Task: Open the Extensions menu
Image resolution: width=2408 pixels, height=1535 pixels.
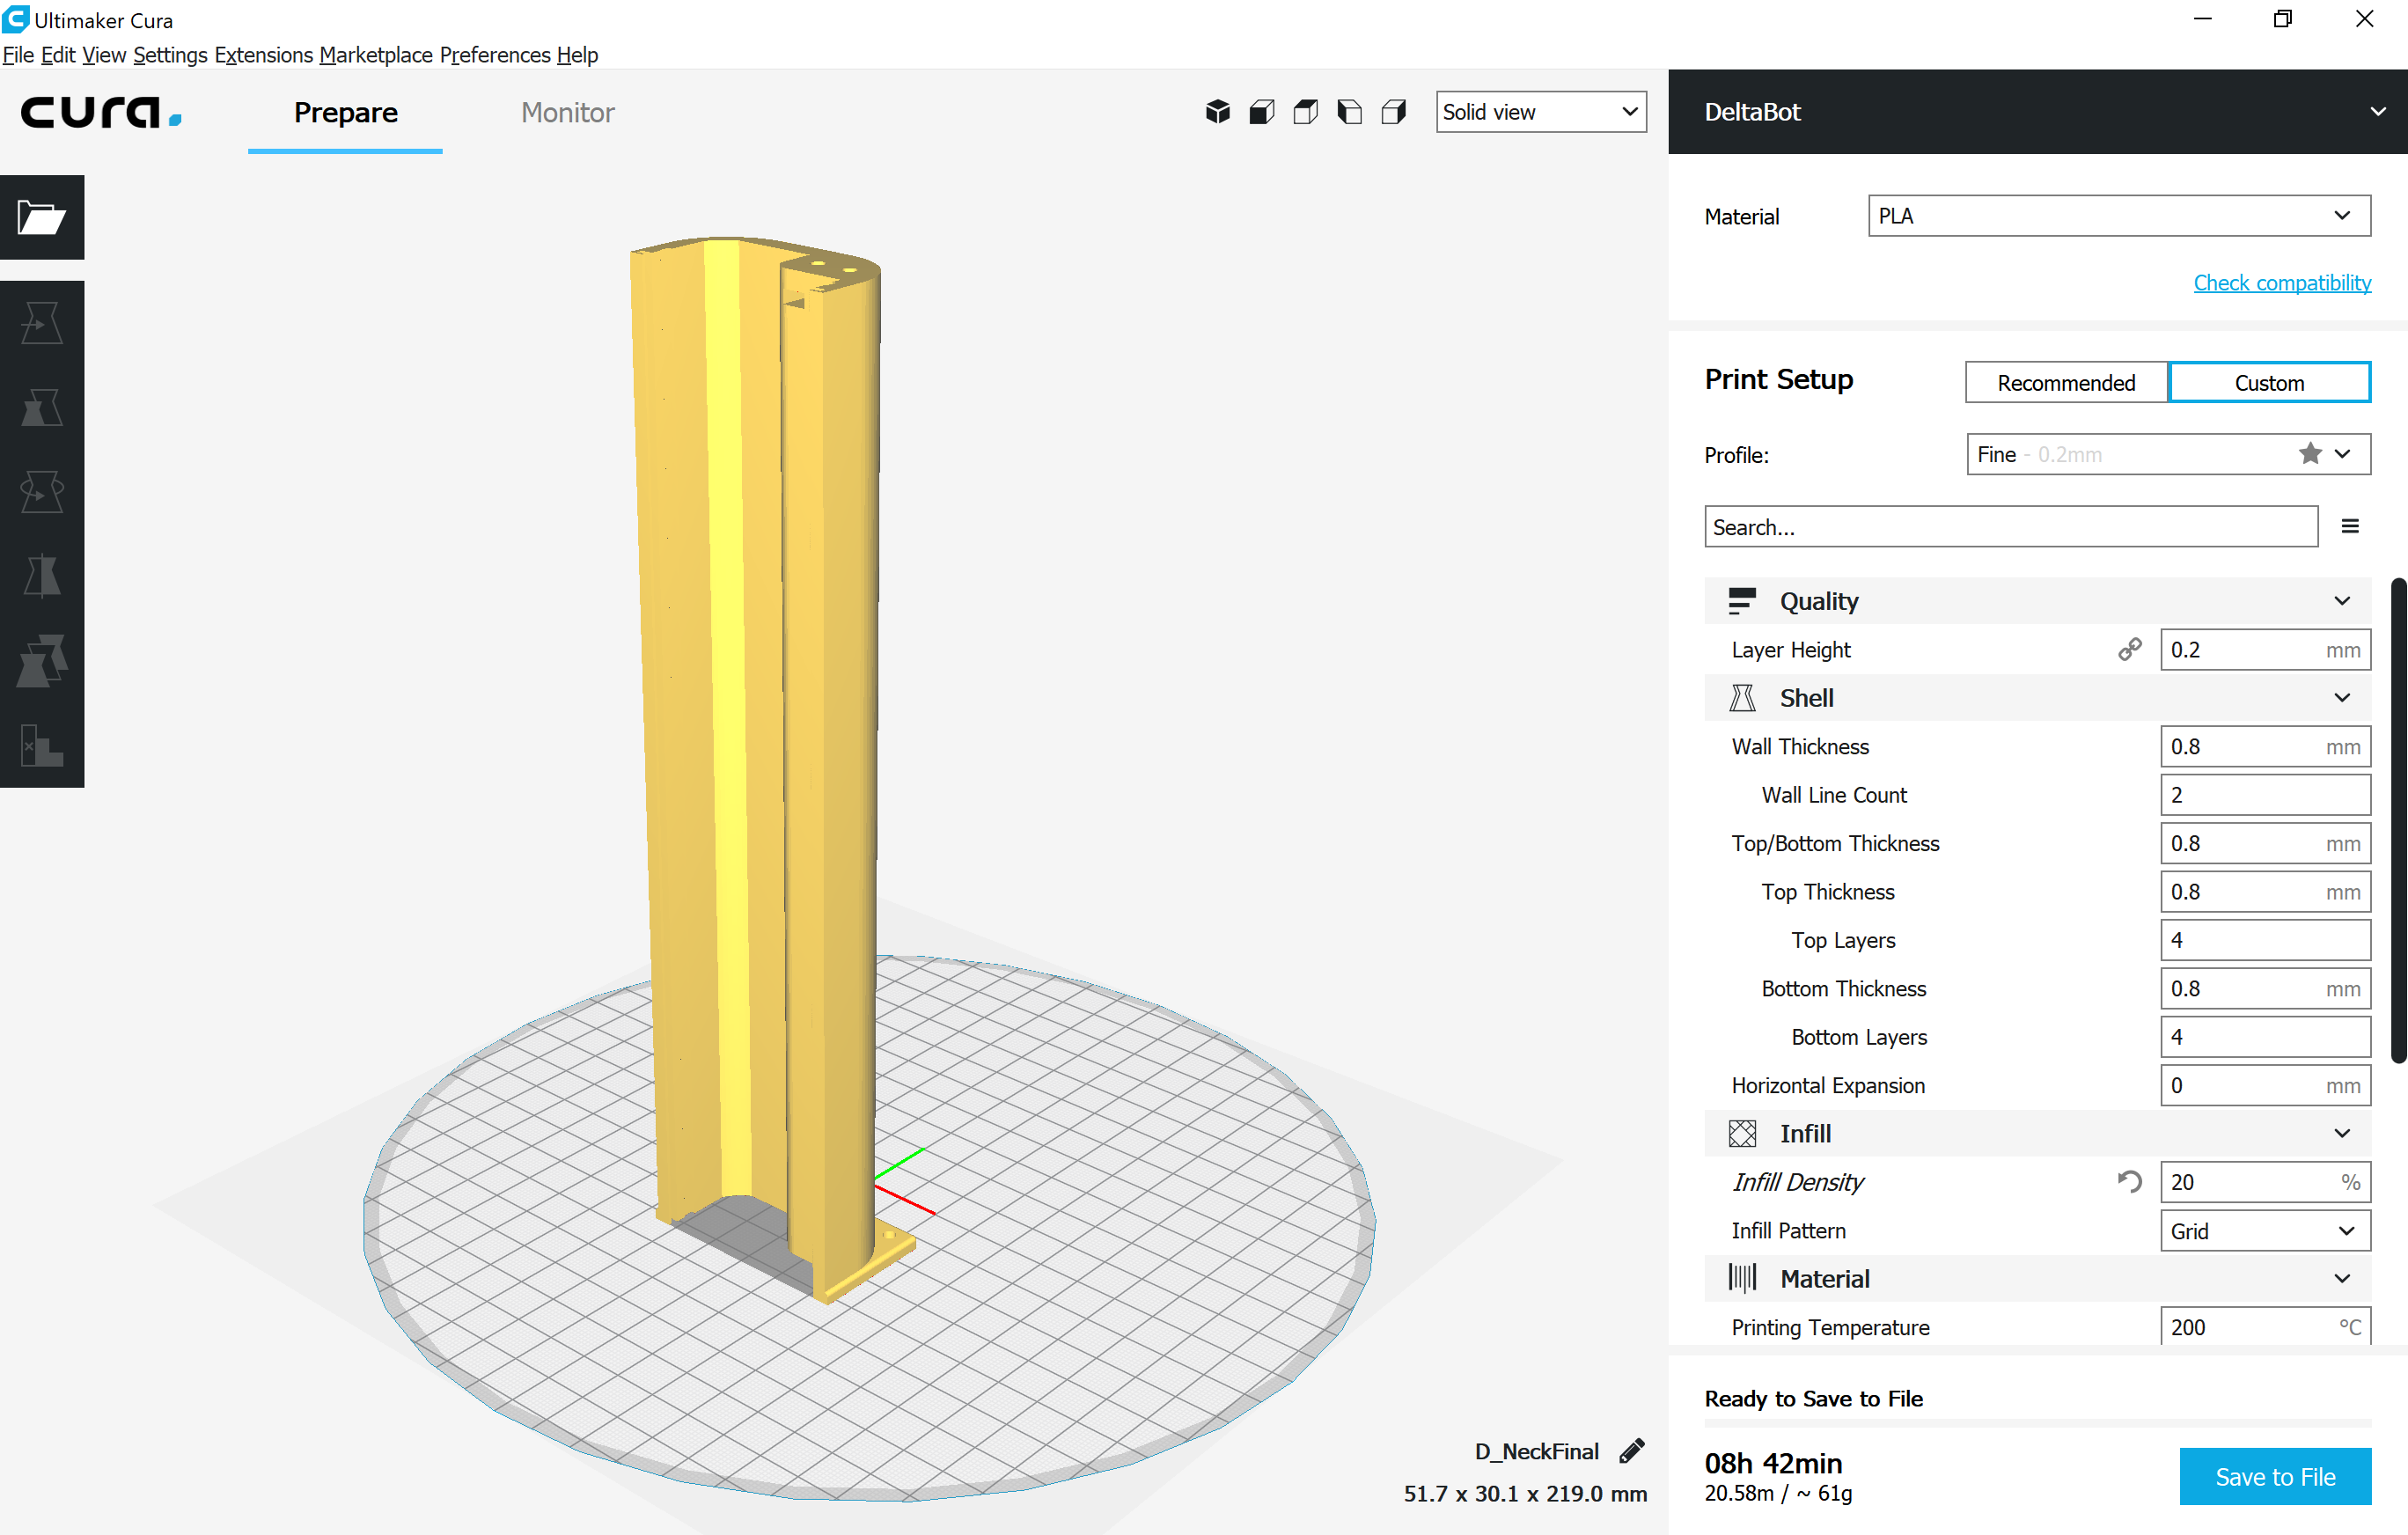Action: pos(263,55)
